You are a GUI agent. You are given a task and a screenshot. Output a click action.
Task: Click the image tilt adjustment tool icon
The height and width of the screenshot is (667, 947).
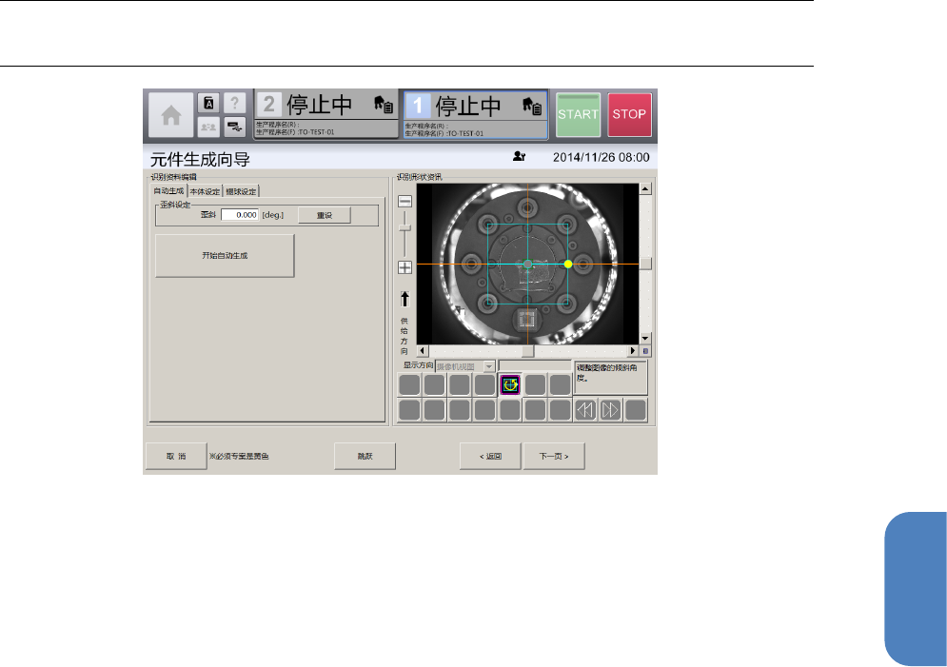tap(509, 384)
